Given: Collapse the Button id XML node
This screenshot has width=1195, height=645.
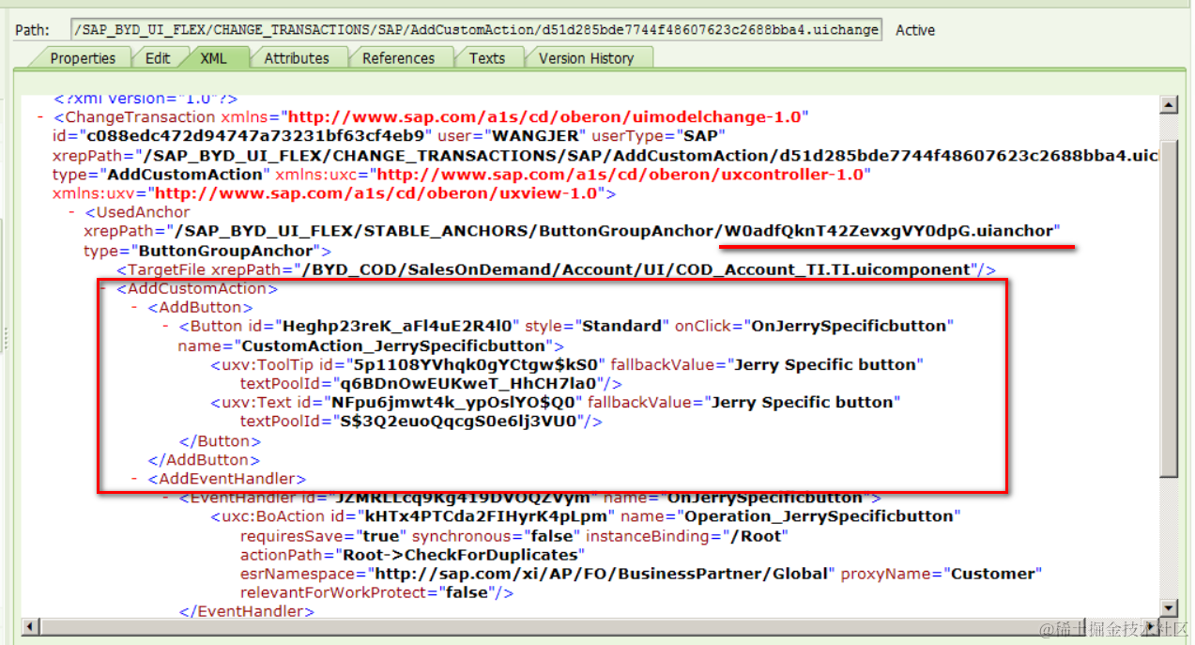Looking at the screenshot, I should tap(166, 327).
